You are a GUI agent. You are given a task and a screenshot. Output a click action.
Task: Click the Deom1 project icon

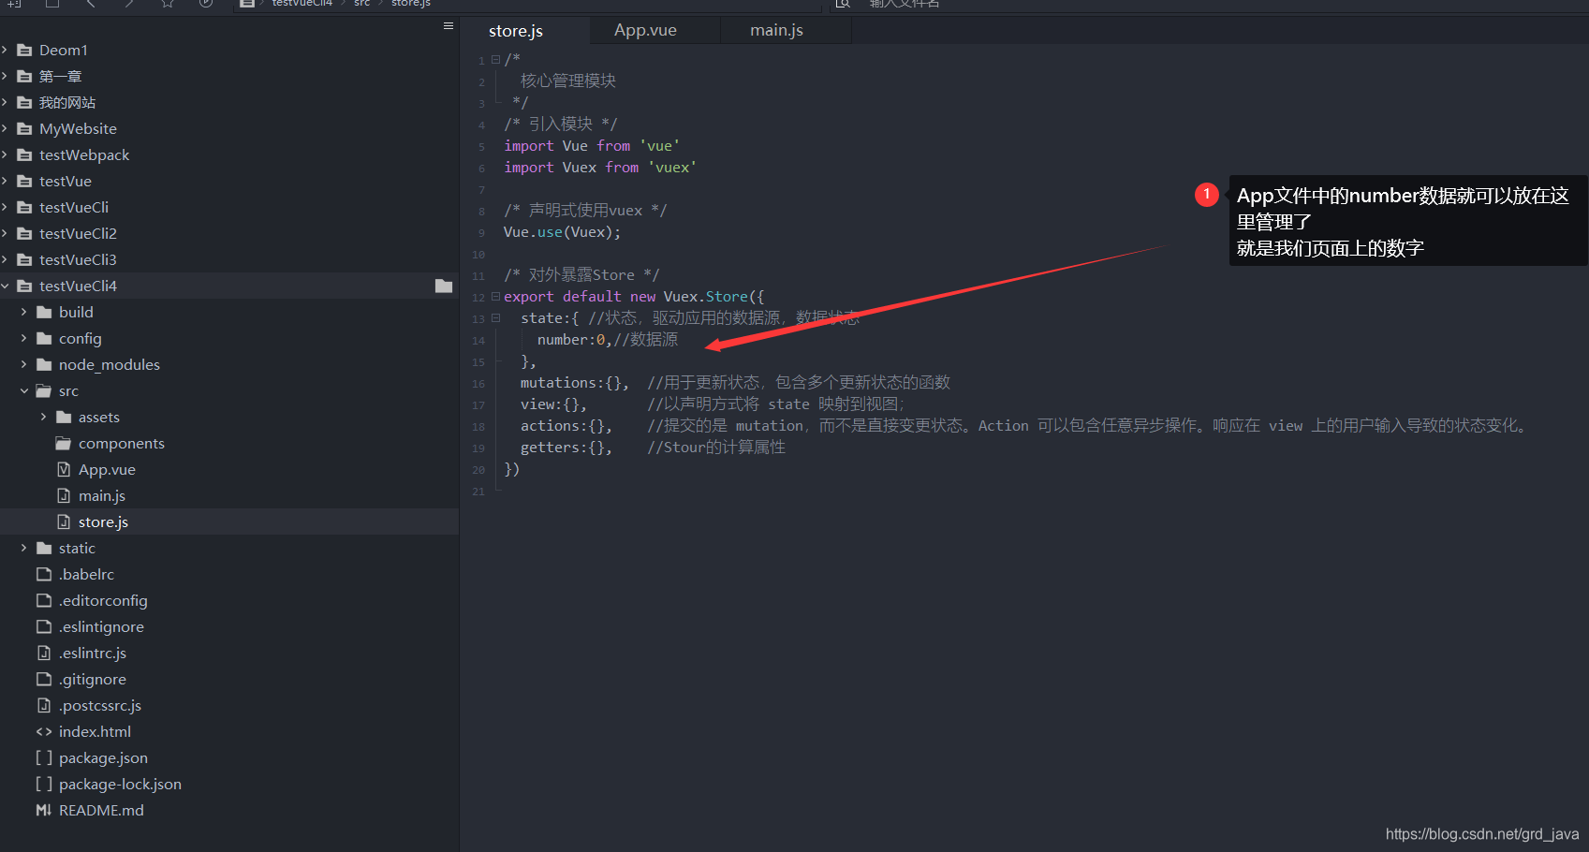point(24,50)
